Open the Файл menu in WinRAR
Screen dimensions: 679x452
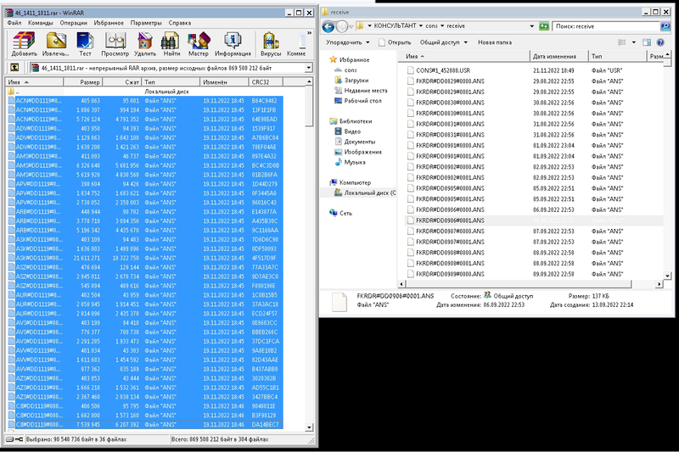pyautogui.click(x=14, y=23)
